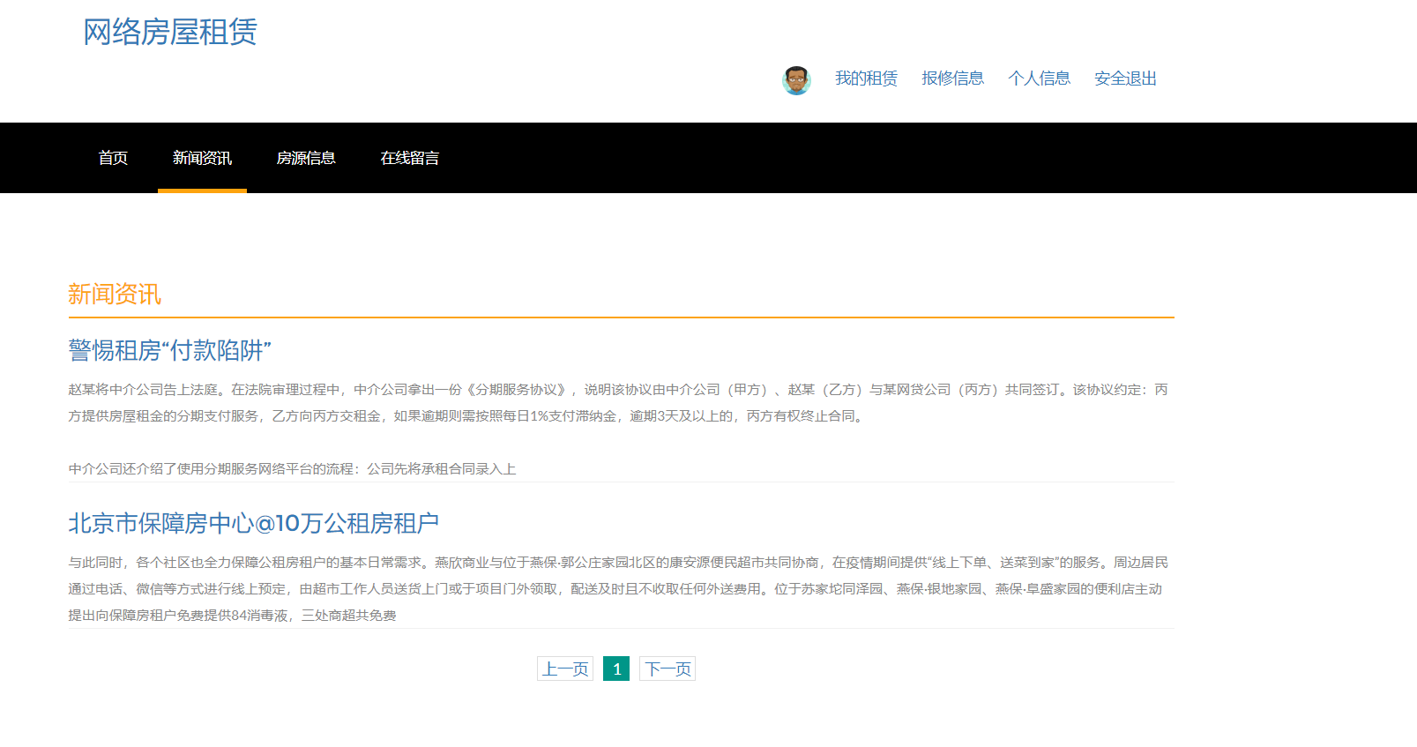Click the 新闻资讯 section heading
This screenshot has width=1417, height=747.
click(115, 295)
